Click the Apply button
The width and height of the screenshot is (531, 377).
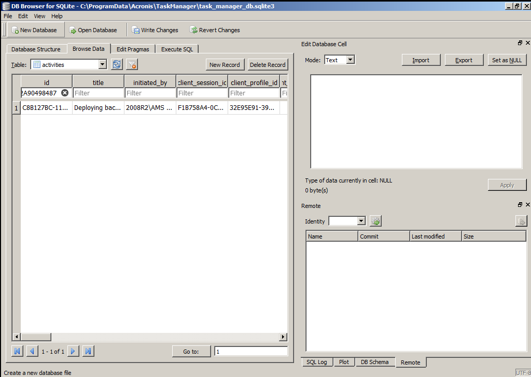tap(507, 185)
